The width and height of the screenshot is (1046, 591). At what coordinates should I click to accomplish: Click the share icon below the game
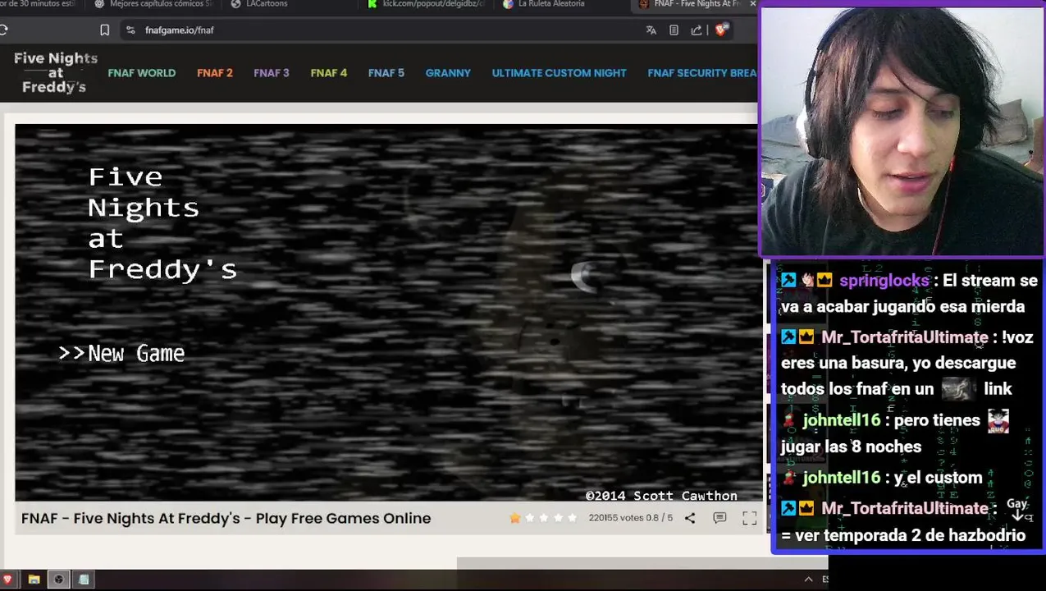690,518
